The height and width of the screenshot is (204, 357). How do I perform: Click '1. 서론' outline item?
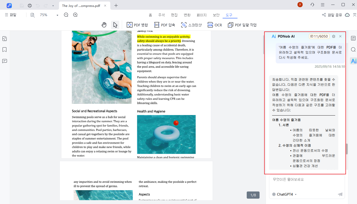pyautogui.click(x=284, y=125)
